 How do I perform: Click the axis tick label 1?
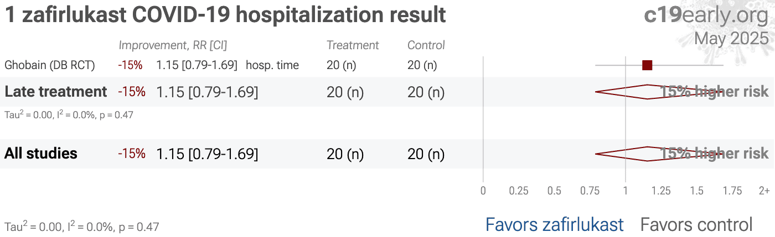[x=626, y=191]
